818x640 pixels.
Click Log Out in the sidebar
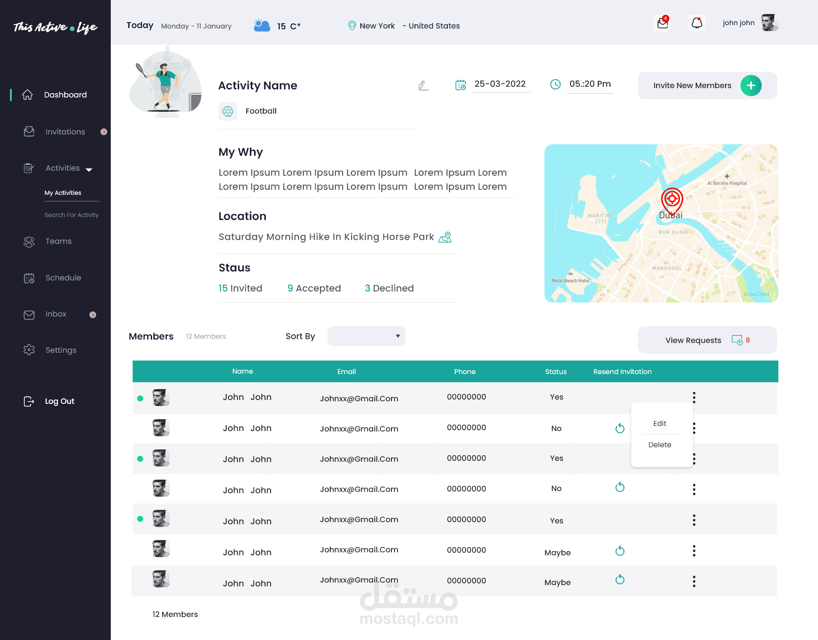tap(59, 401)
